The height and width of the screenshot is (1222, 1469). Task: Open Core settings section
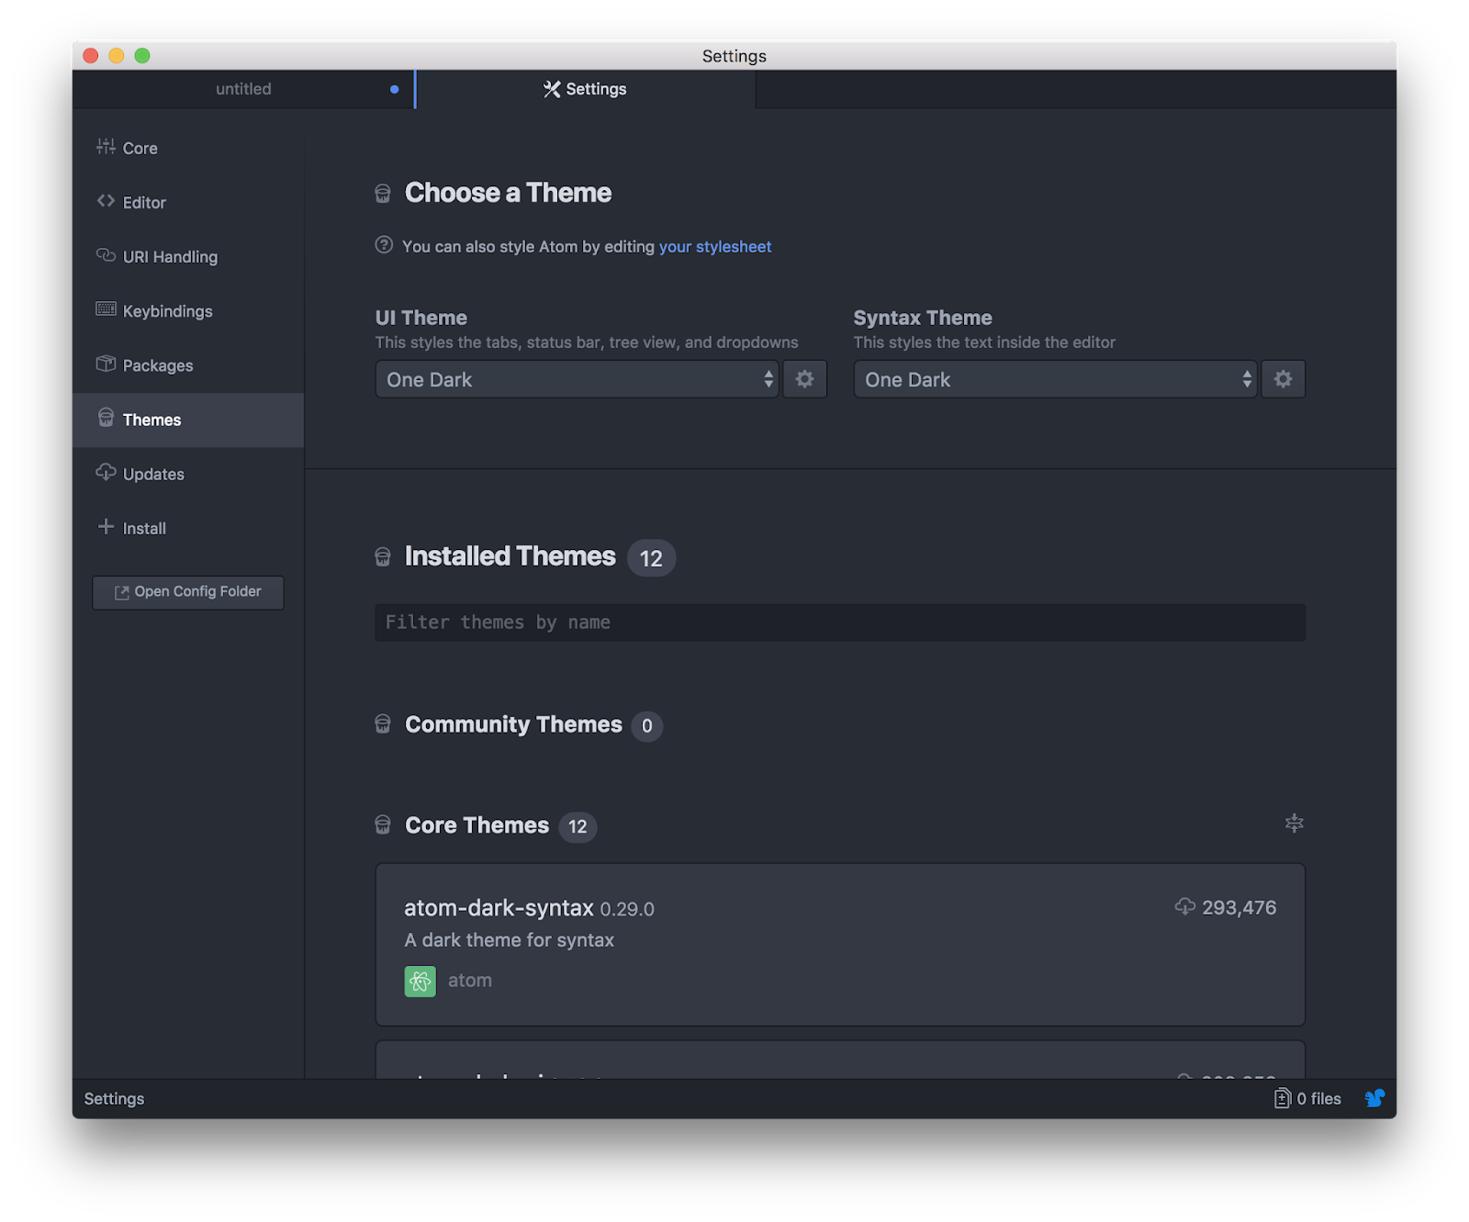click(x=188, y=148)
